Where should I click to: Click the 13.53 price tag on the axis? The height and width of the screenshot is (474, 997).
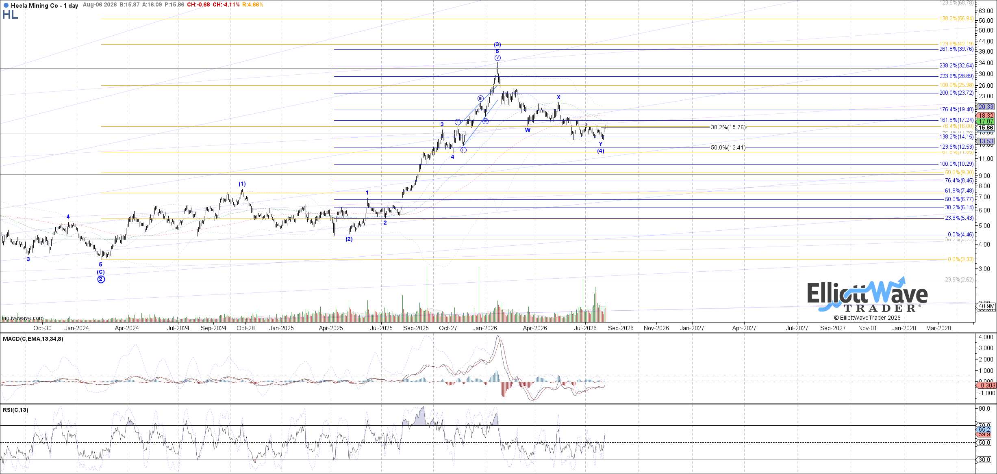click(x=986, y=141)
